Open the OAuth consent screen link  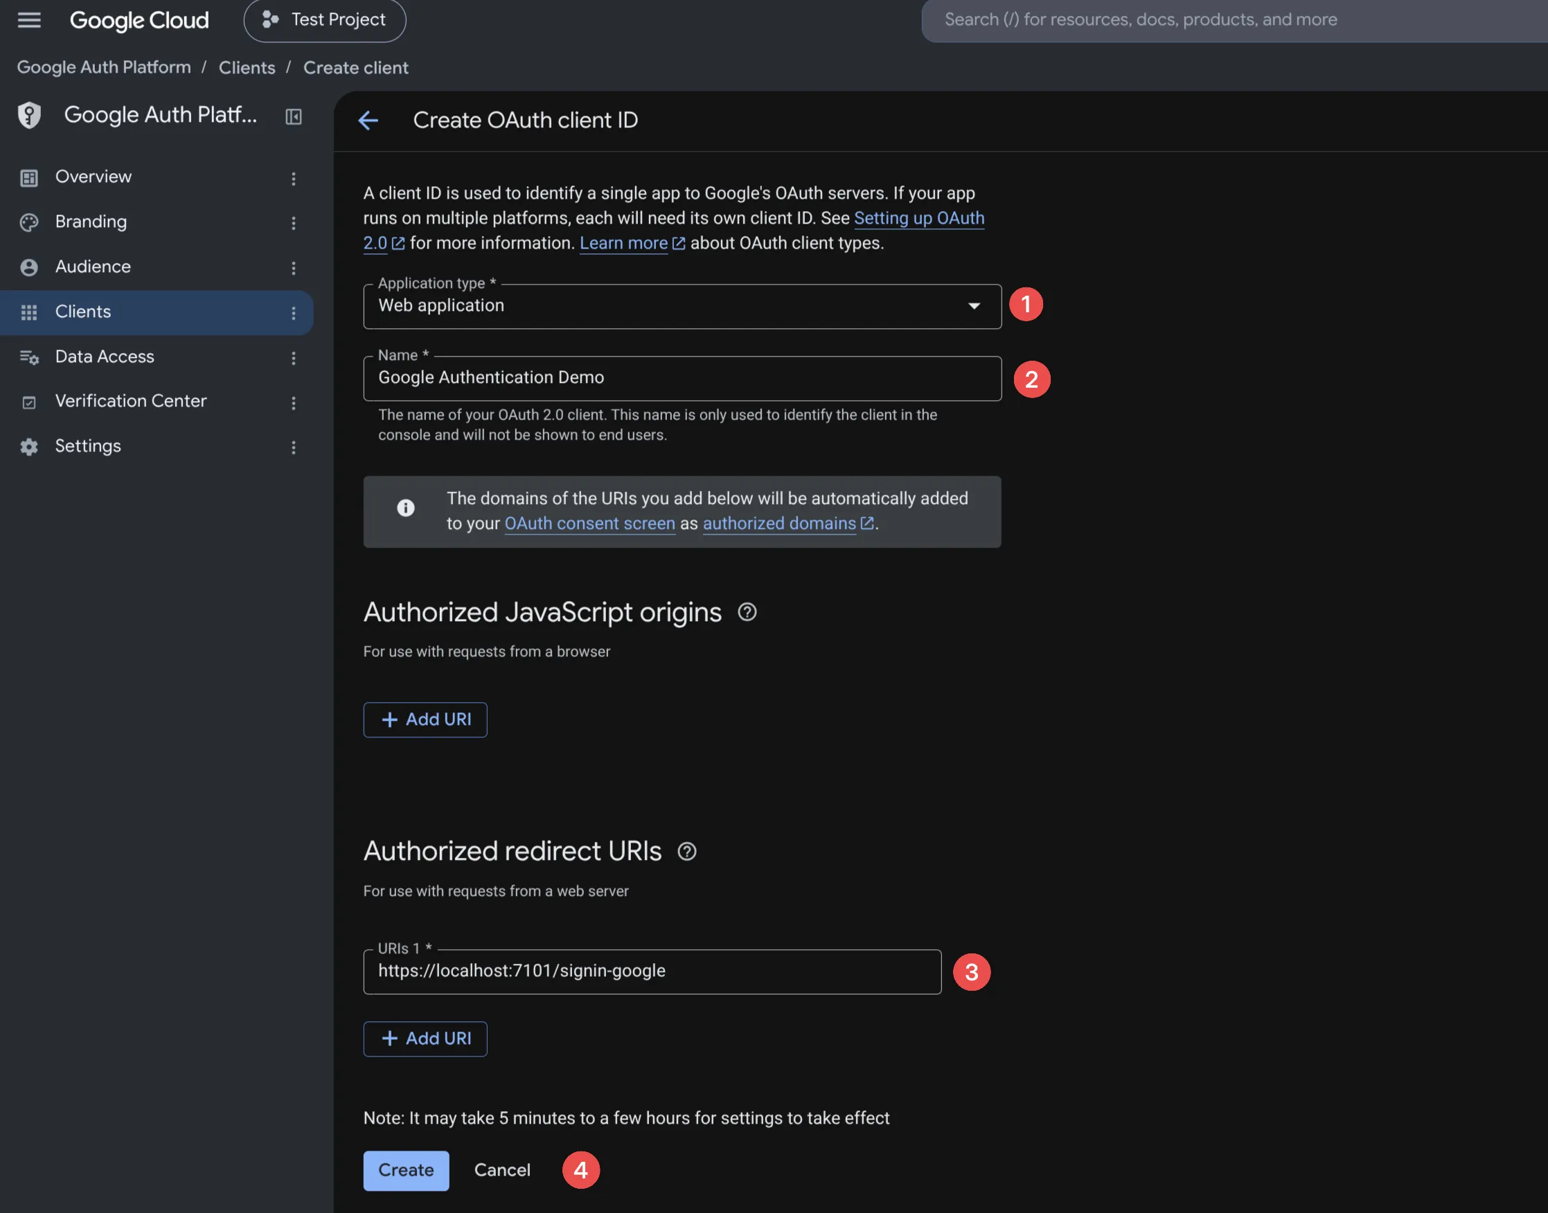pos(589,523)
